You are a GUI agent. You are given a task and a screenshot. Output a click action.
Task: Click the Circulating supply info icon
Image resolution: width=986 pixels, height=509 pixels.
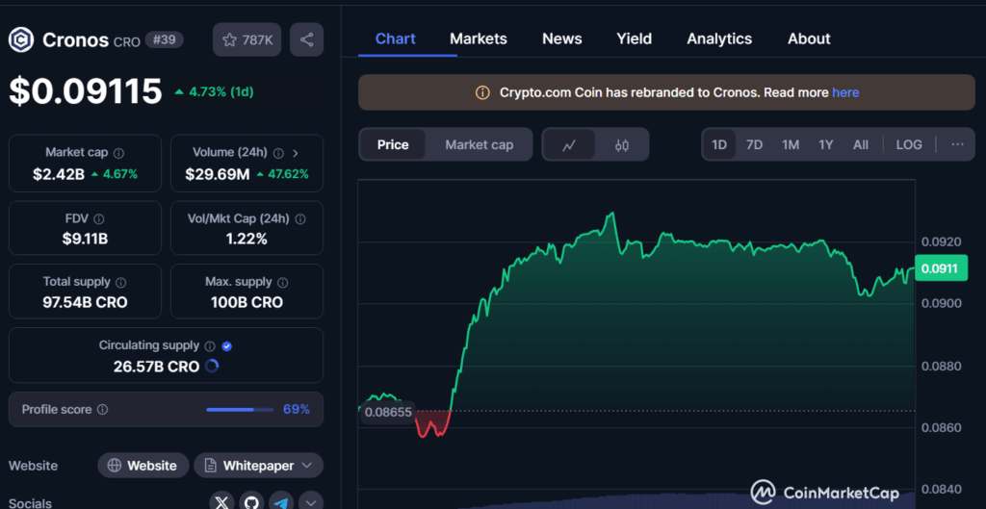point(210,346)
